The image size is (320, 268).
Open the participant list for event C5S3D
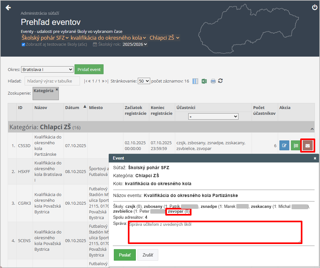click(296, 146)
